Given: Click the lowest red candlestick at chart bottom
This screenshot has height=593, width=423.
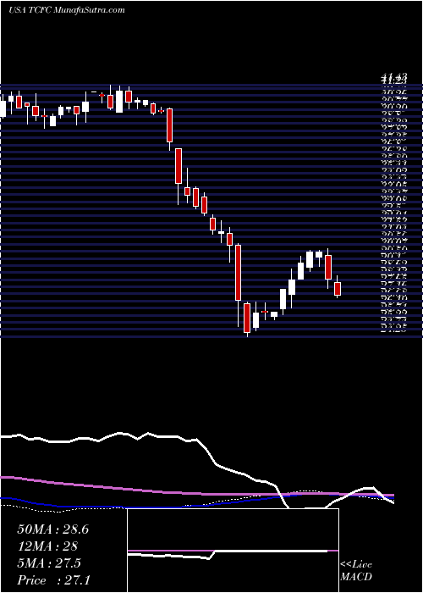Looking at the screenshot, I should tap(247, 319).
